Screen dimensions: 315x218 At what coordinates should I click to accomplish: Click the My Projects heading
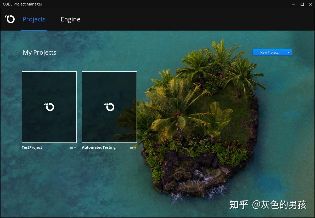point(40,52)
